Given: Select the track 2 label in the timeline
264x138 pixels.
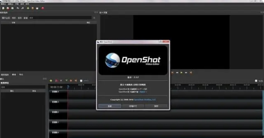Looking at the screenshot, I should 55,112.
